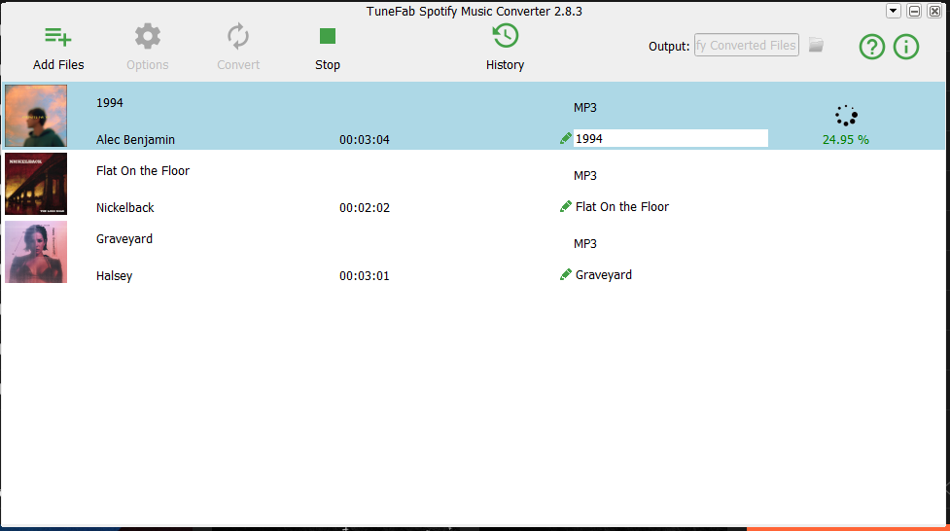The width and height of the screenshot is (950, 531).
Task: Show the About info icon
Action: pos(906,46)
